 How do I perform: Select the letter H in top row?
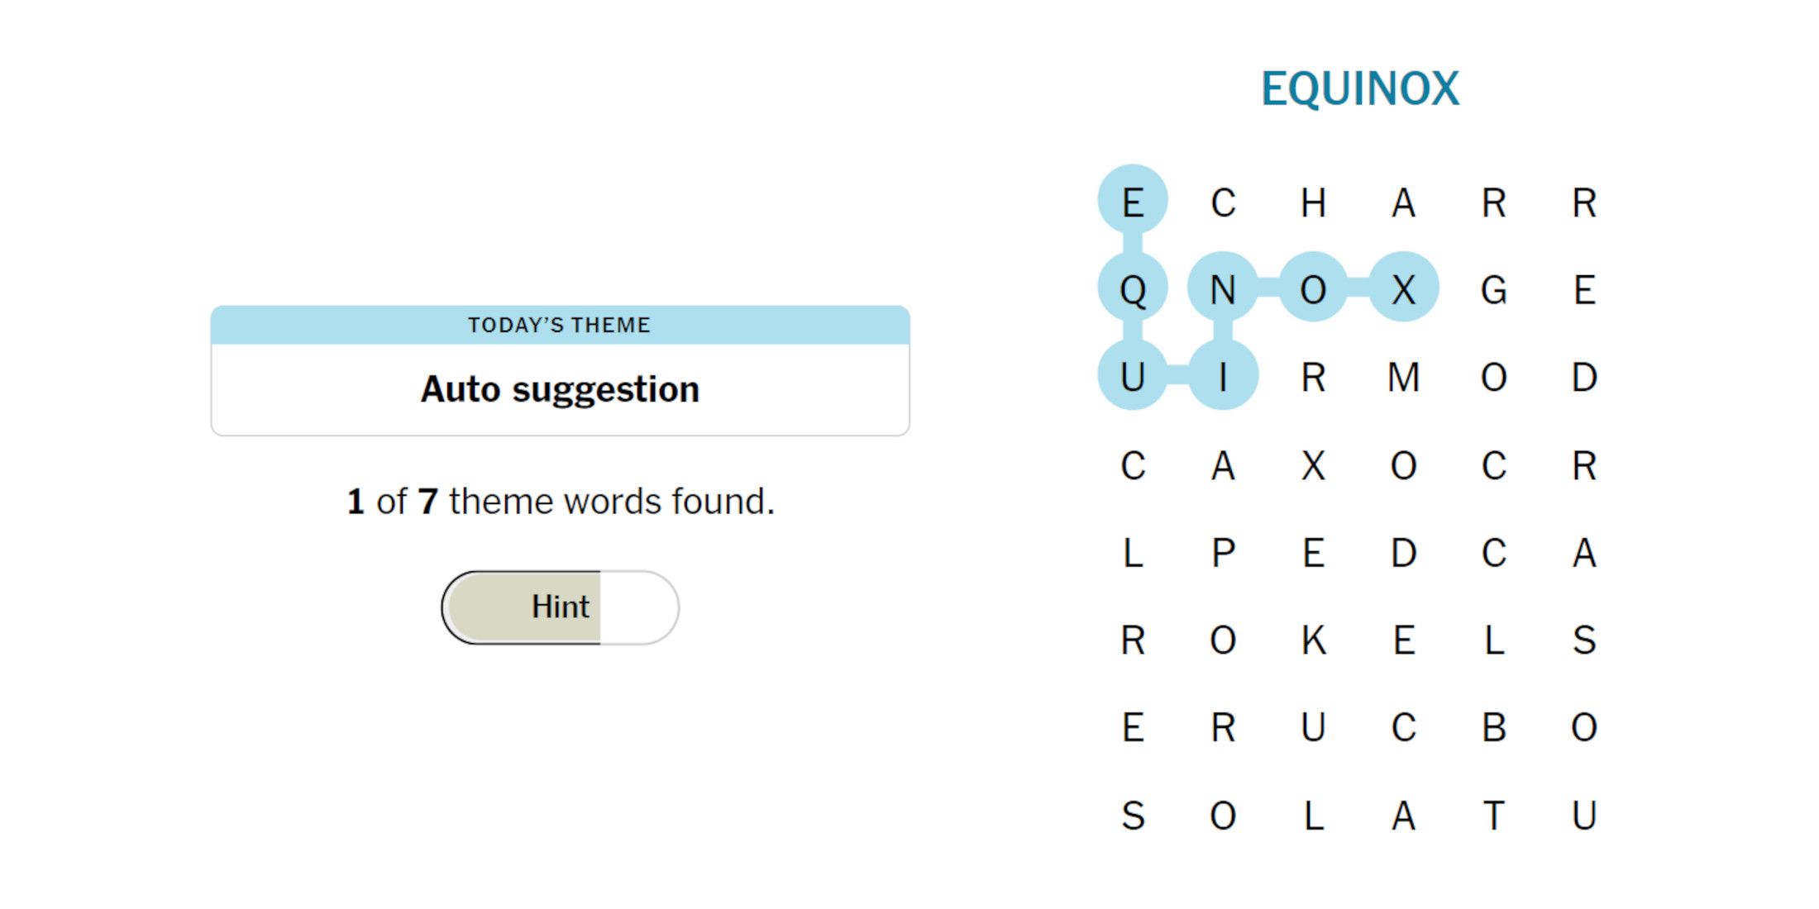click(x=1313, y=202)
